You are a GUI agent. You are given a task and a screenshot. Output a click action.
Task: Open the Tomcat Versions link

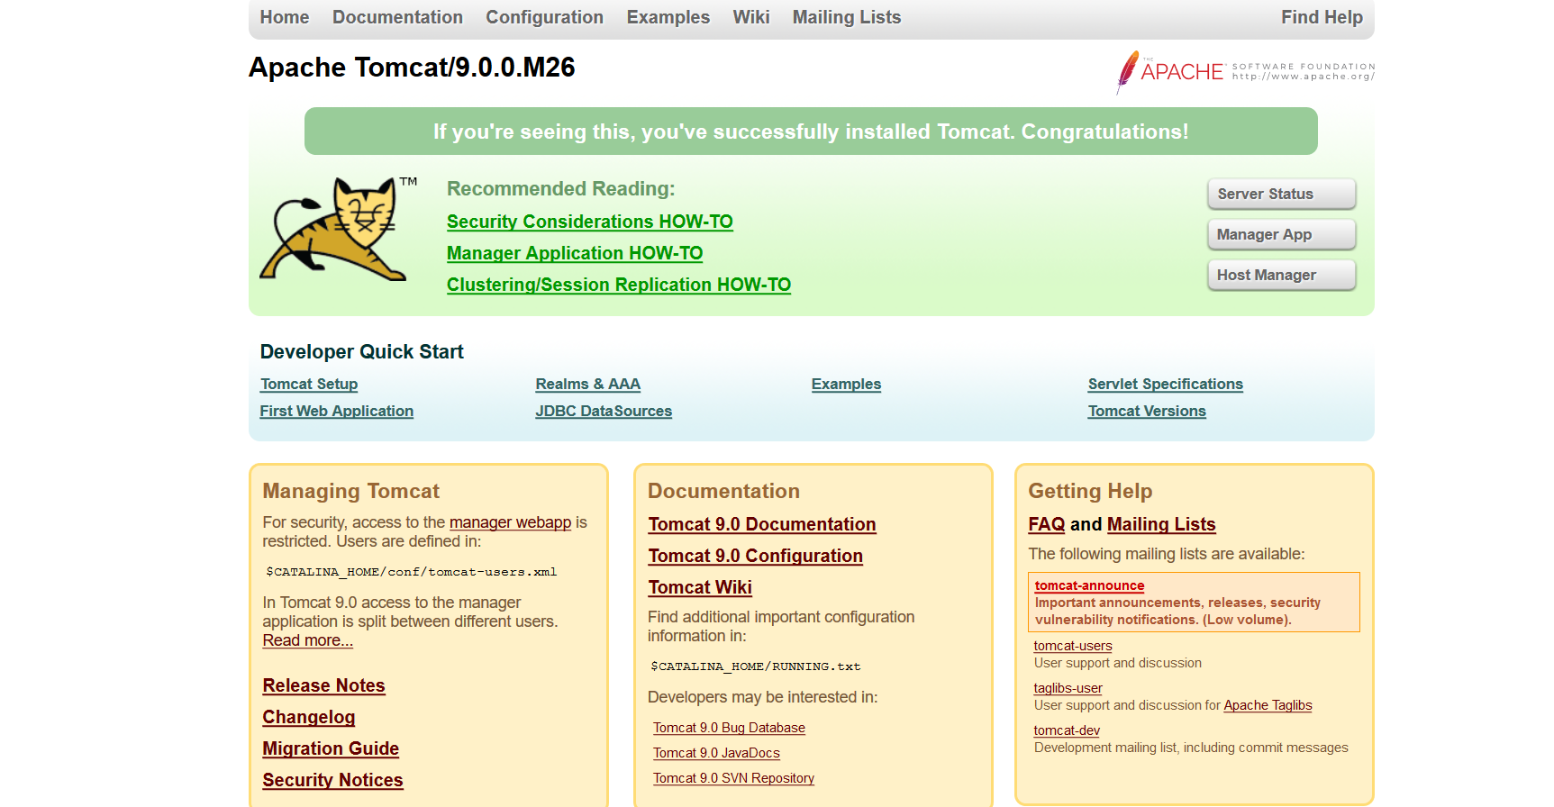tap(1147, 411)
